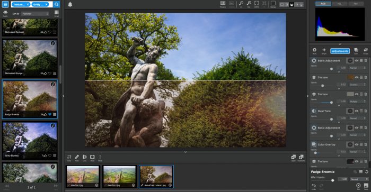Expand the top Texture settings chevron
Screen dimensions: 371x192
point(339,88)
